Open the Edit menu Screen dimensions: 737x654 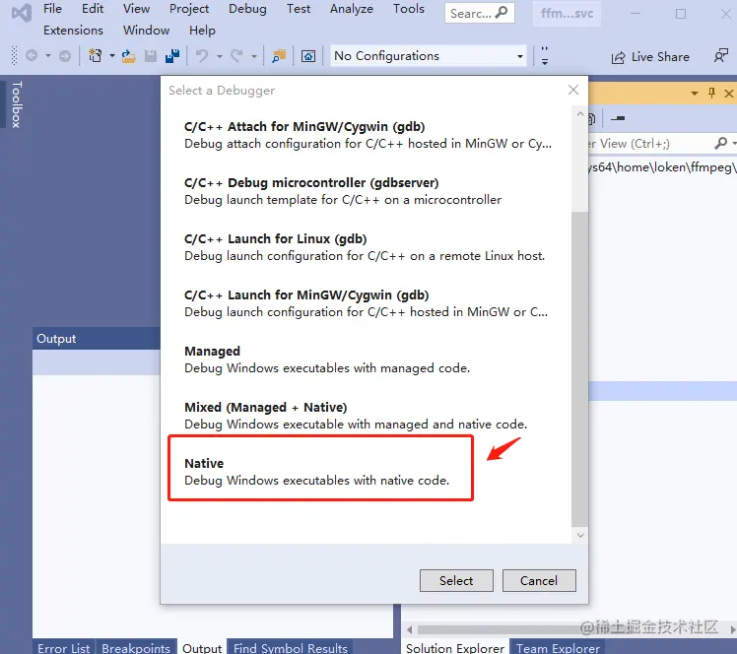93,9
